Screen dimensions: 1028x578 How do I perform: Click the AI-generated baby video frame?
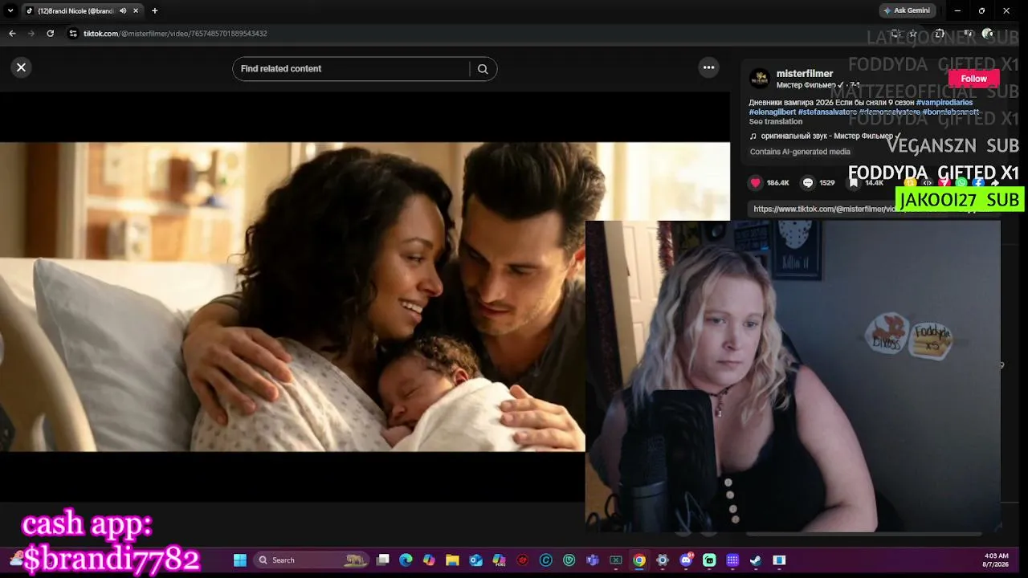tap(365, 297)
